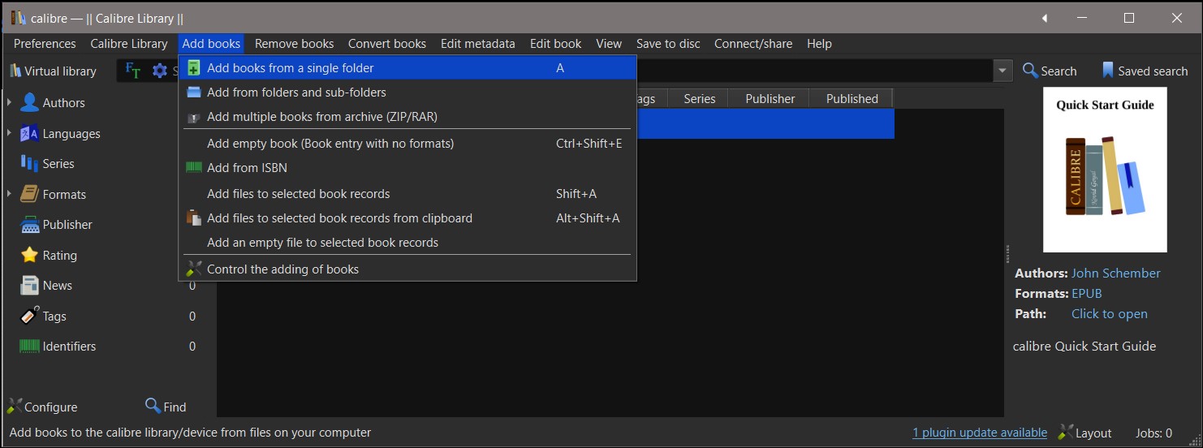Open the Save to disc menu
Viewport: 1203px width, 448px height.
pyautogui.click(x=668, y=44)
